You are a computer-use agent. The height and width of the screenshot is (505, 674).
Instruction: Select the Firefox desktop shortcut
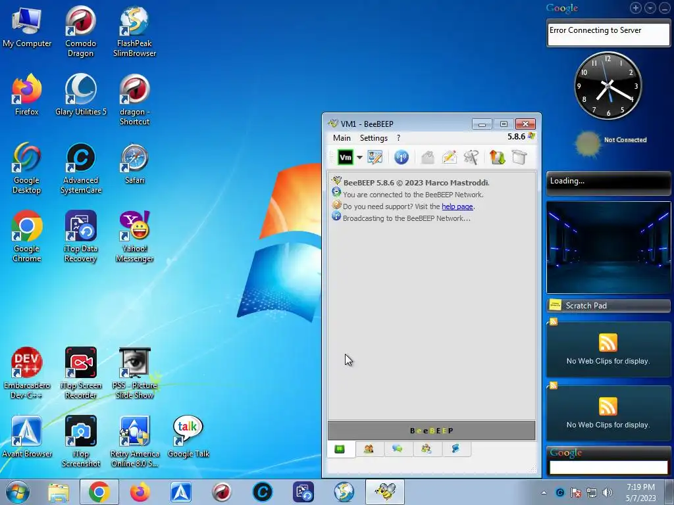(26, 95)
